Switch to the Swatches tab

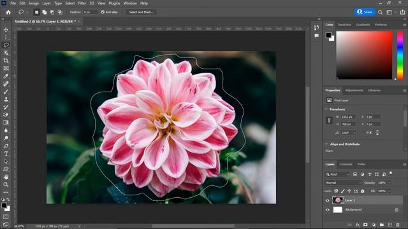point(344,25)
